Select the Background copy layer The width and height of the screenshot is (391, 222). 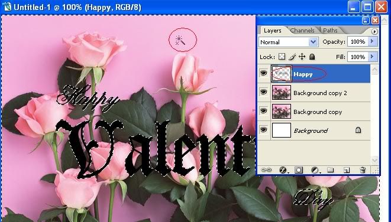pos(320,112)
